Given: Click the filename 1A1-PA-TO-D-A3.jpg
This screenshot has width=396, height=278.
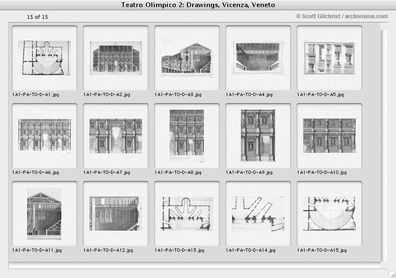Looking at the screenshot, I should 178,95.
